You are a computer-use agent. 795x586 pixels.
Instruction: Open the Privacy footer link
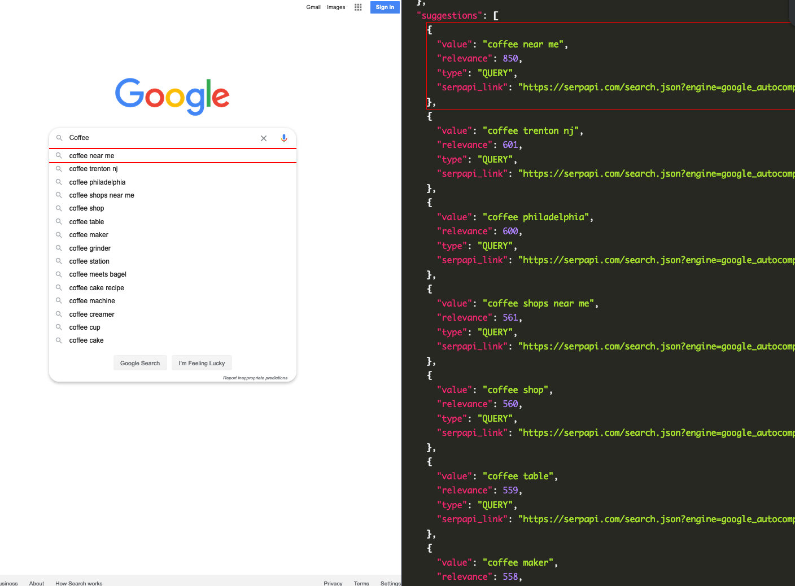pyautogui.click(x=333, y=583)
